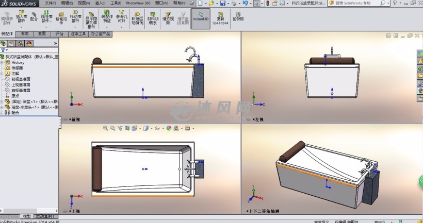Switch to the 渲染工具 tab
The height and width of the screenshot is (223, 423).
[78, 34]
